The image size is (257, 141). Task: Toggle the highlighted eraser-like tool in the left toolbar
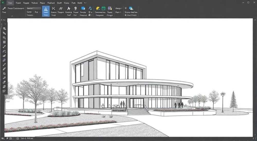(x=4, y=60)
